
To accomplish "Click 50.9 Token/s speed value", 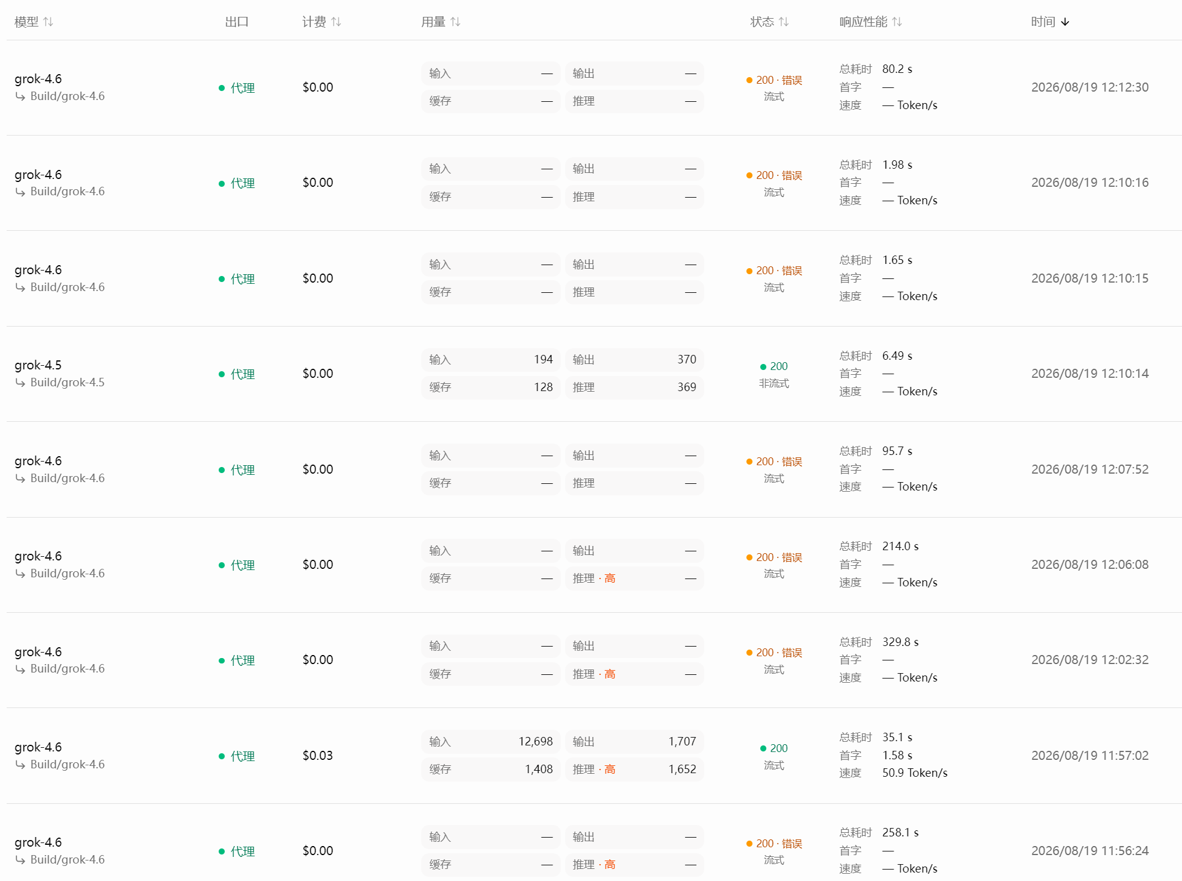I will [915, 773].
